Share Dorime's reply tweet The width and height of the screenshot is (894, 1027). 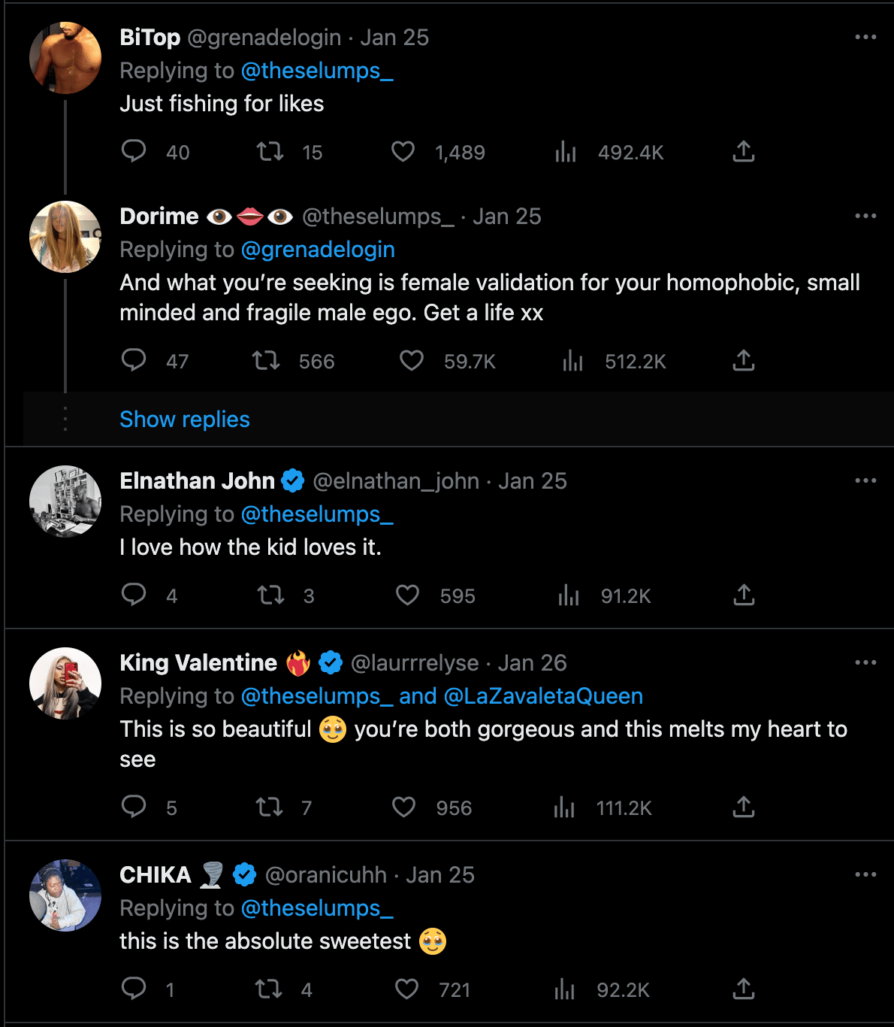[743, 360]
